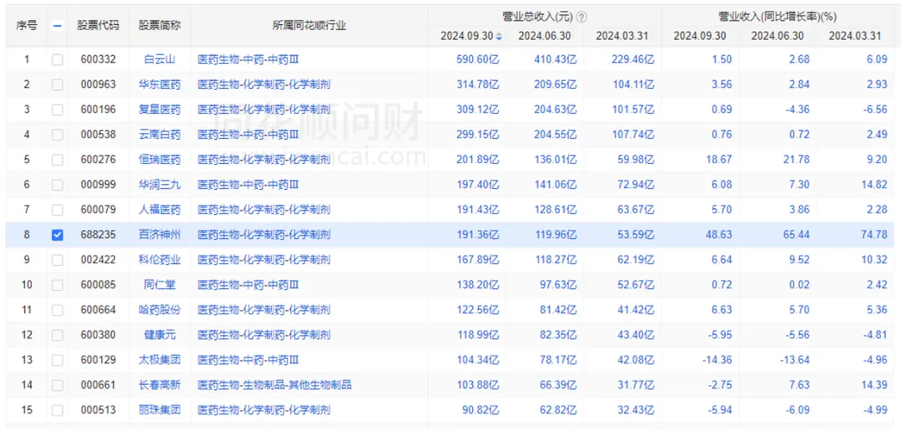Click the 股票代码 column header
Screen dimensions: 901x429
[x=98, y=26]
